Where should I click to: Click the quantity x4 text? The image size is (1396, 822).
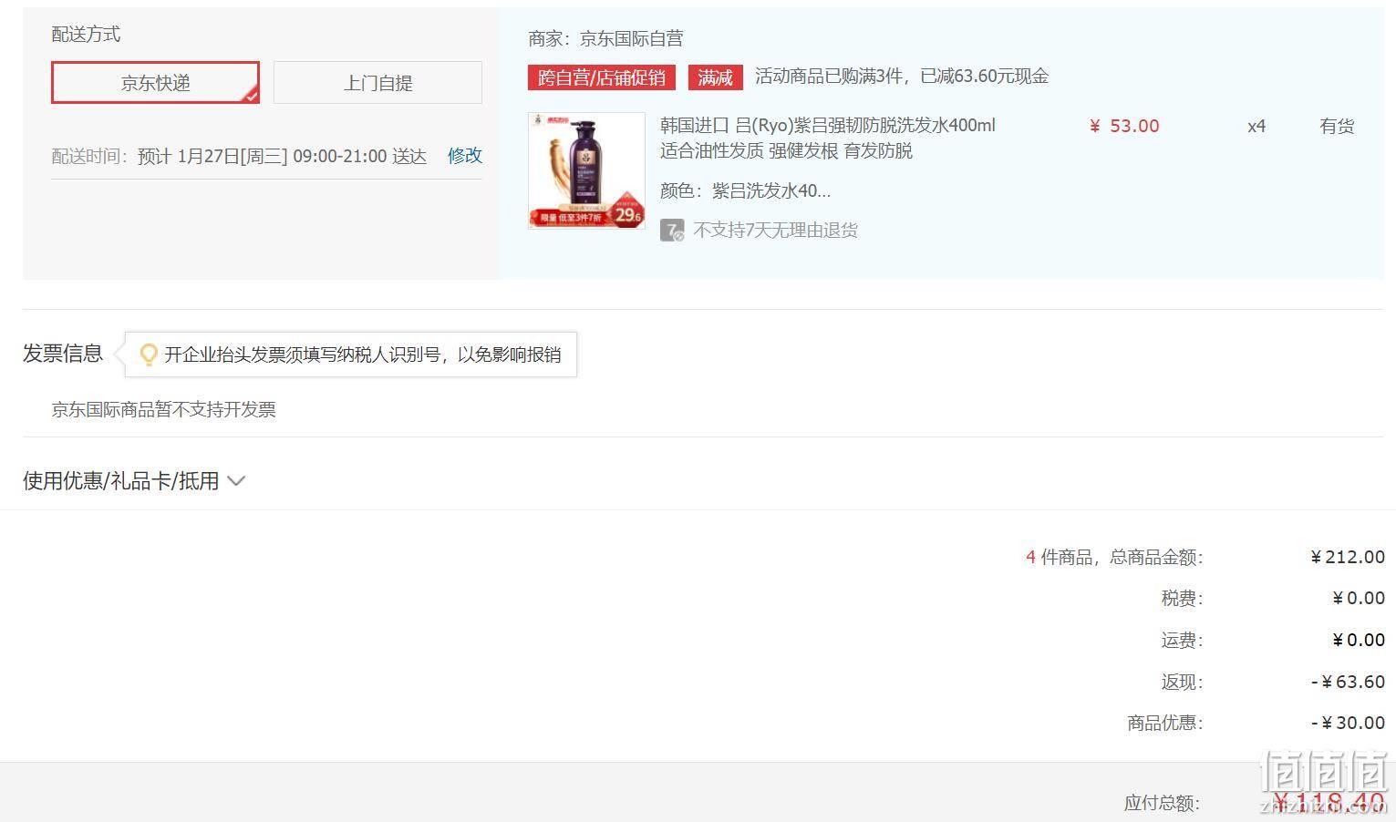pos(1256,126)
